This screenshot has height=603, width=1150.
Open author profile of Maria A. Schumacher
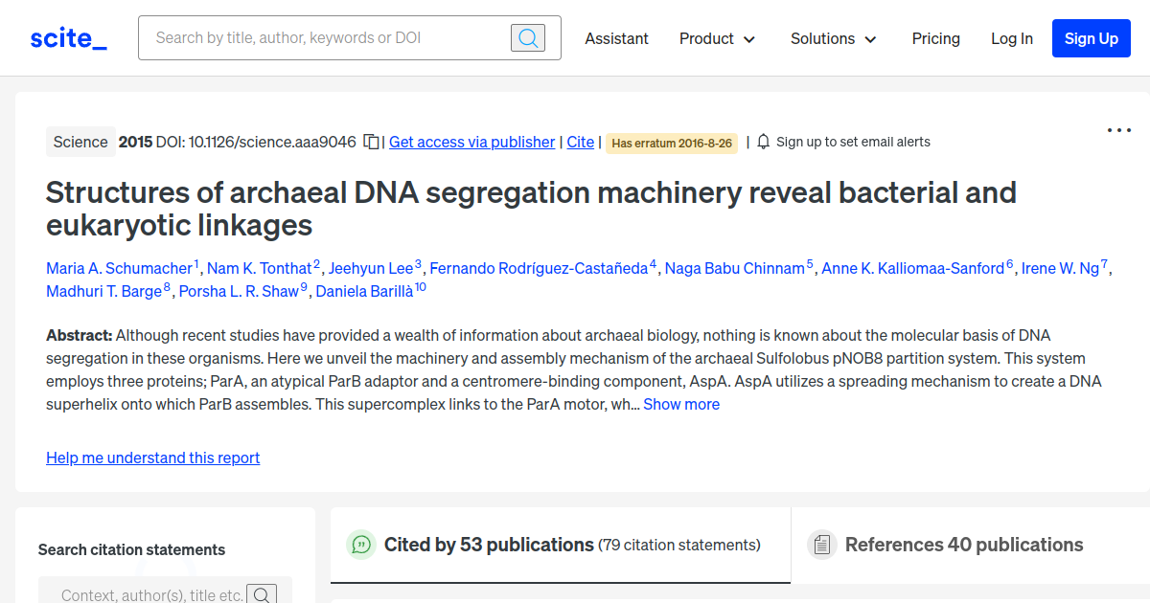pos(120,268)
